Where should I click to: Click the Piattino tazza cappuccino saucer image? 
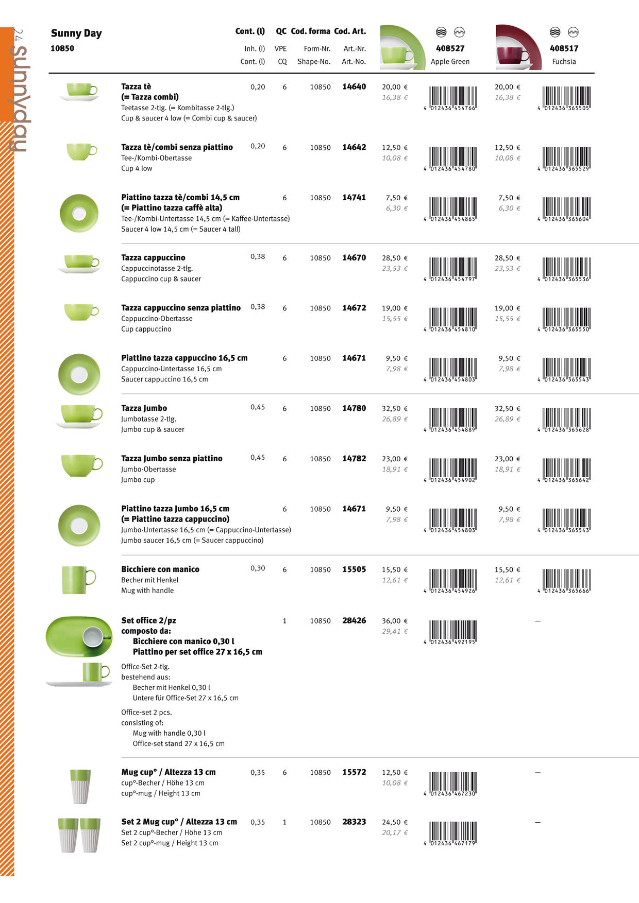point(79,374)
